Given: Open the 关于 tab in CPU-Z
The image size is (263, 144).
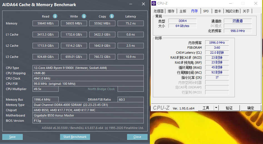Looking at the screenshot, I should 246,11.
